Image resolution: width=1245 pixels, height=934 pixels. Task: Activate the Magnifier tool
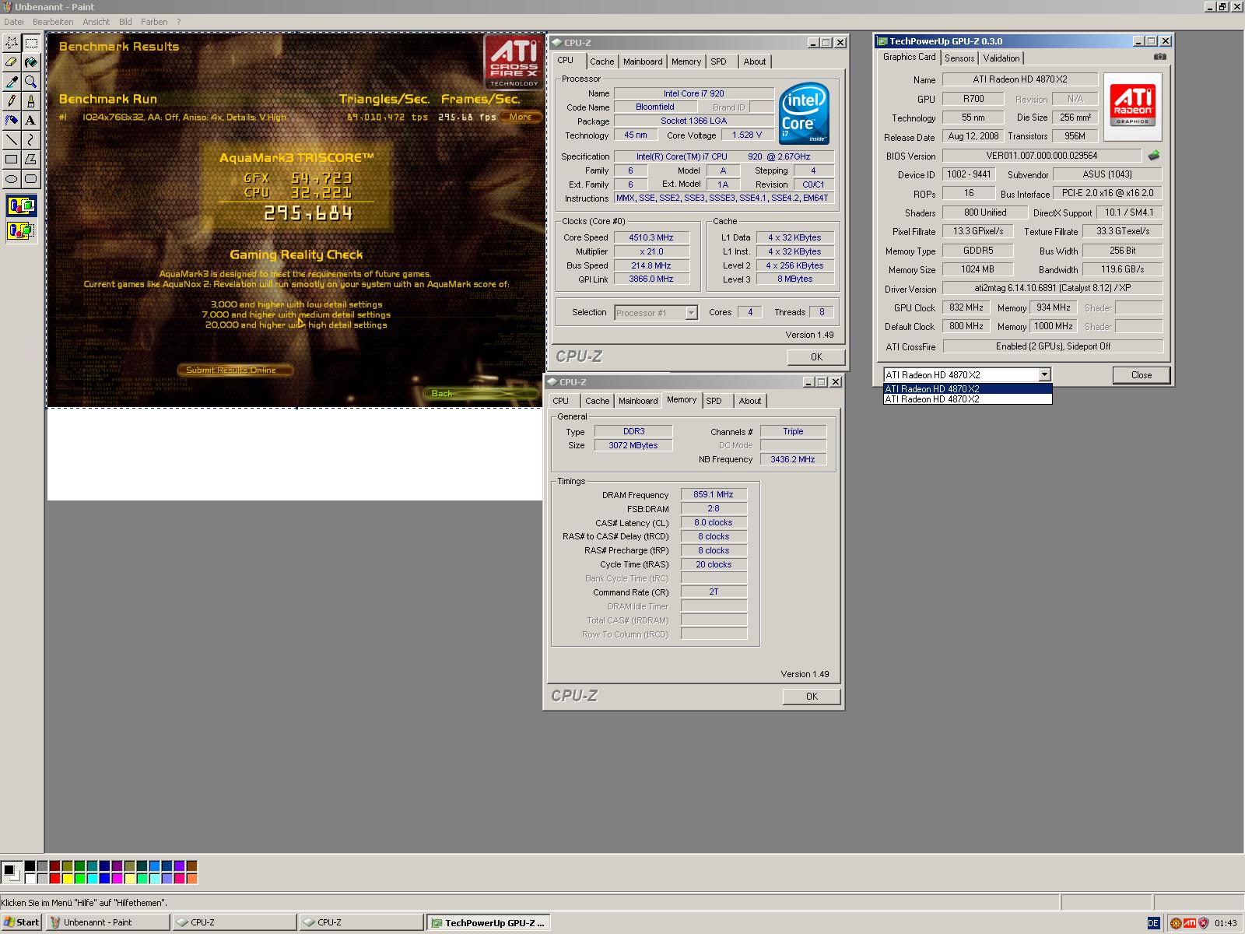pyautogui.click(x=31, y=82)
